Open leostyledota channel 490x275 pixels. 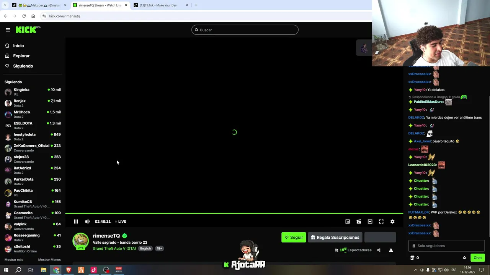[x=33, y=137]
